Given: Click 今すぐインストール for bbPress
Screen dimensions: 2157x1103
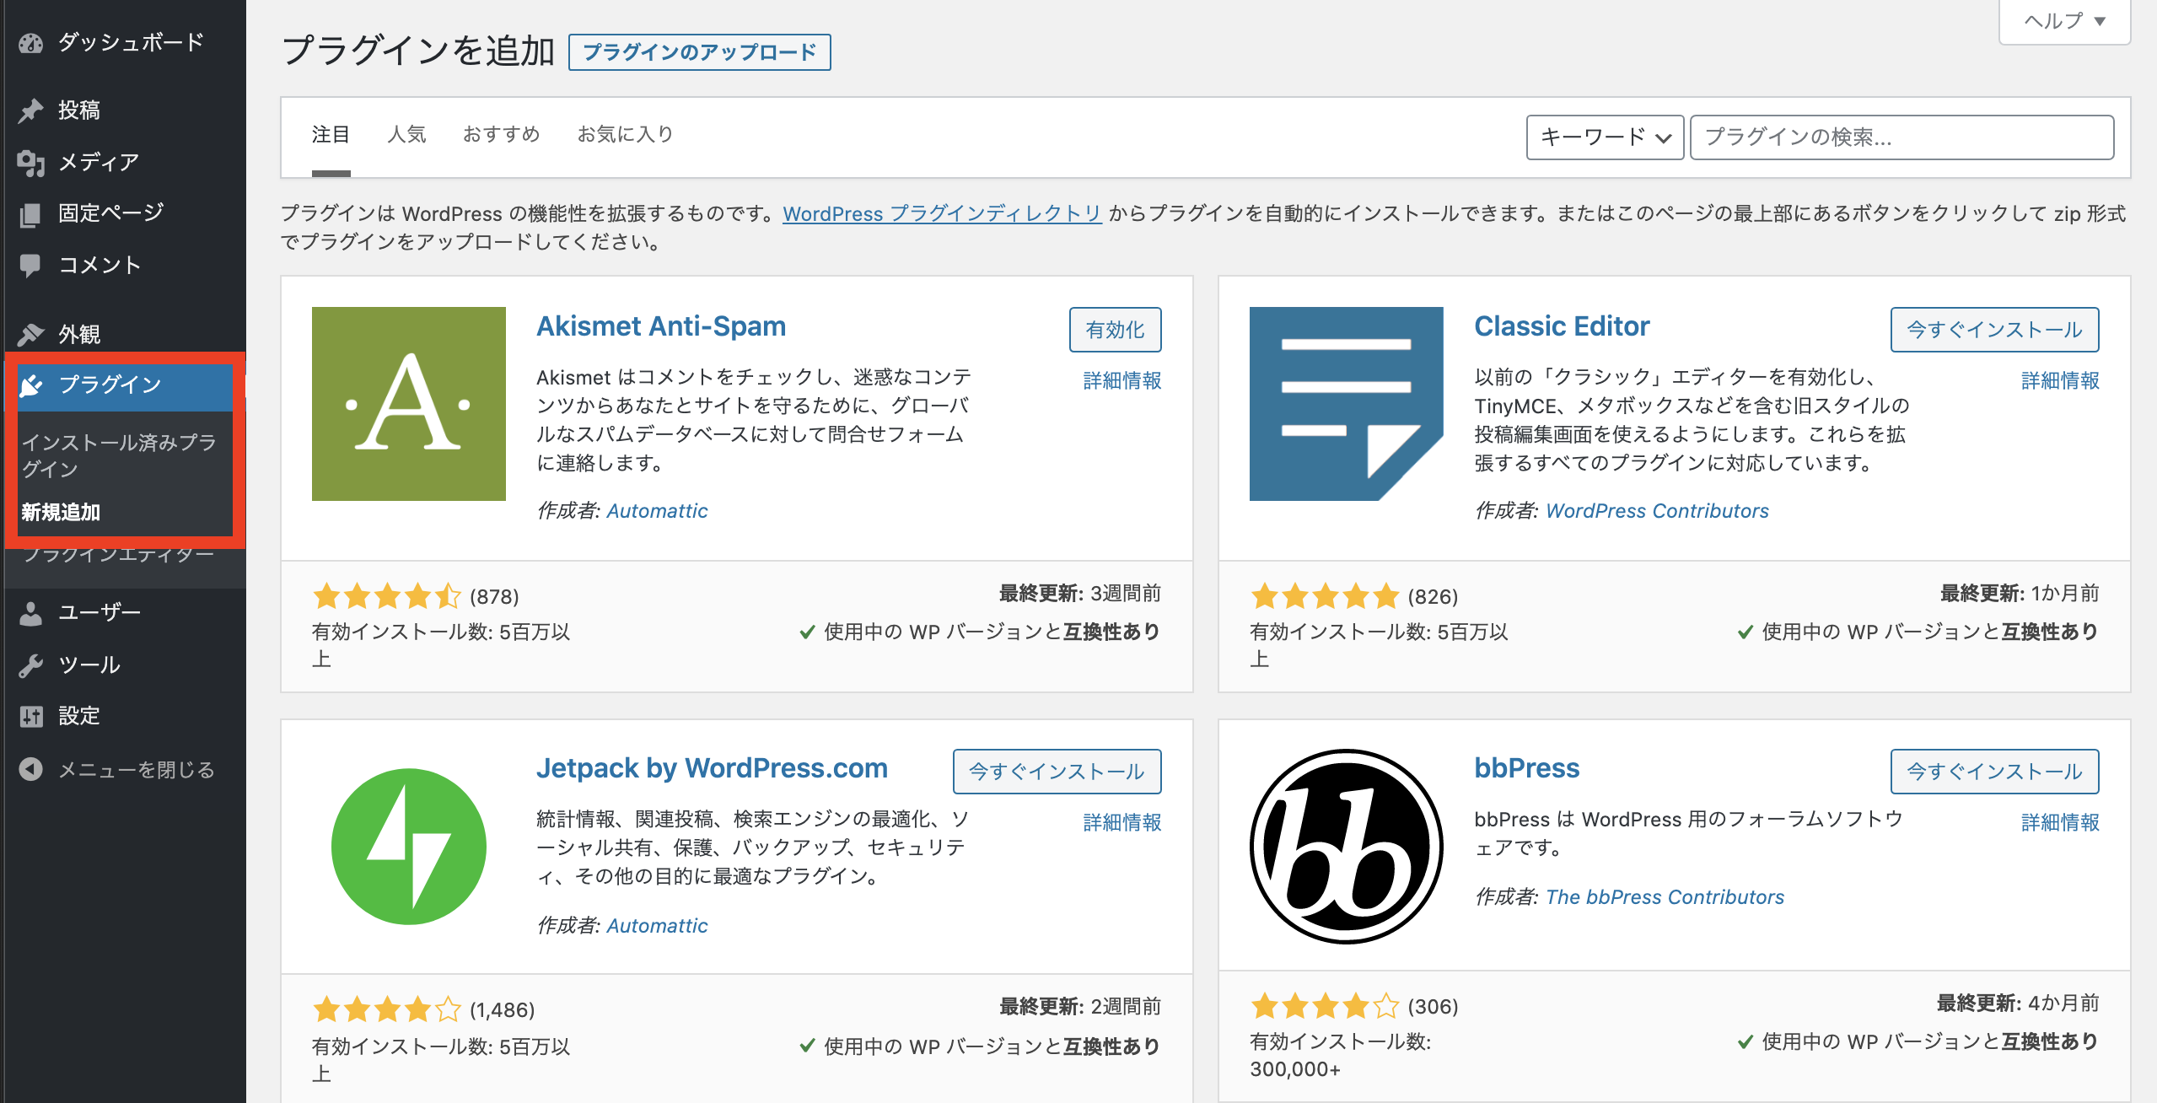Looking at the screenshot, I should click(1994, 772).
